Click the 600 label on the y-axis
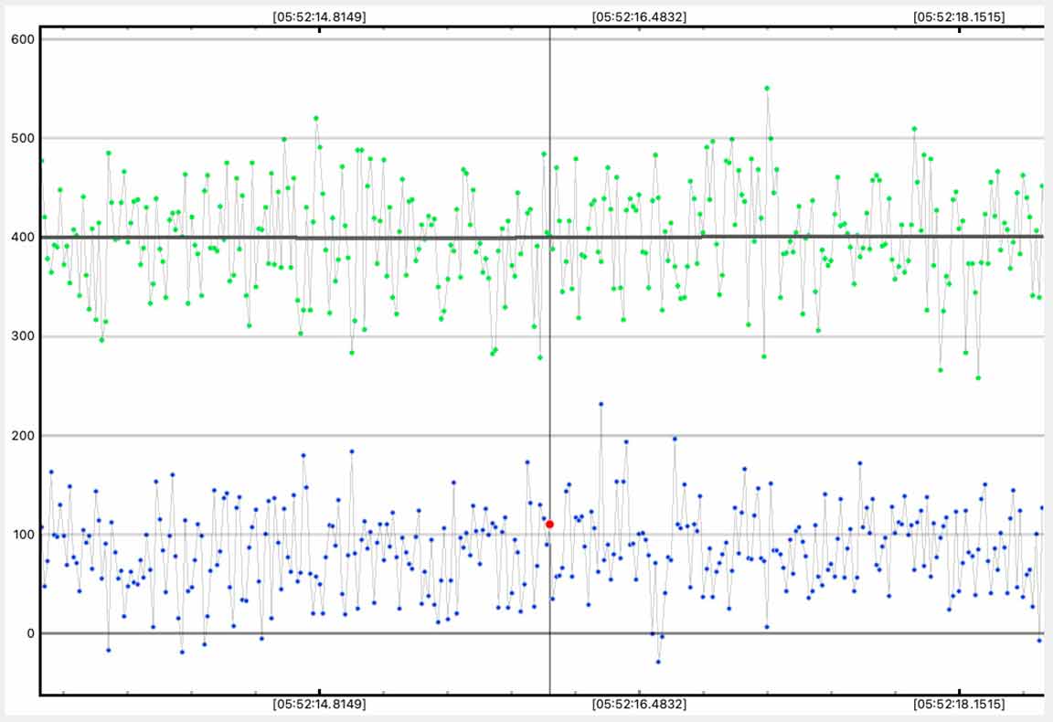Image resolution: width=1053 pixels, height=722 pixels. click(23, 39)
